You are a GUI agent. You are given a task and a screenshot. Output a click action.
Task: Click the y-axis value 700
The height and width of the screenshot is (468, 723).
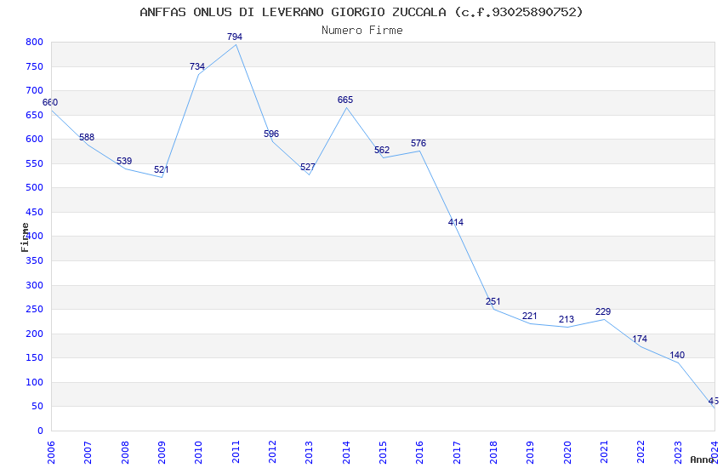point(34,90)
